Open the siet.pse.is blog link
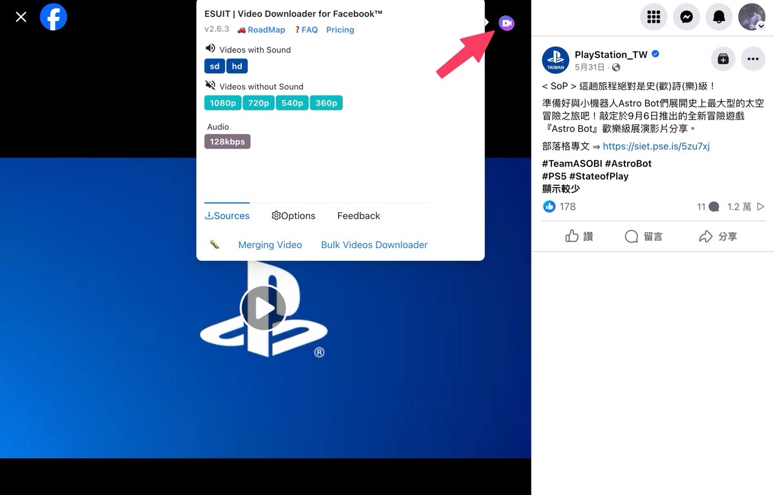This screenshot has height=495, width=774. [656, 146]
